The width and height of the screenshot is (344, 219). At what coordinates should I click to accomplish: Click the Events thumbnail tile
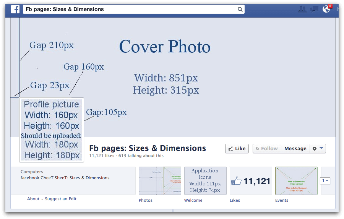click(x=296, y=181)
